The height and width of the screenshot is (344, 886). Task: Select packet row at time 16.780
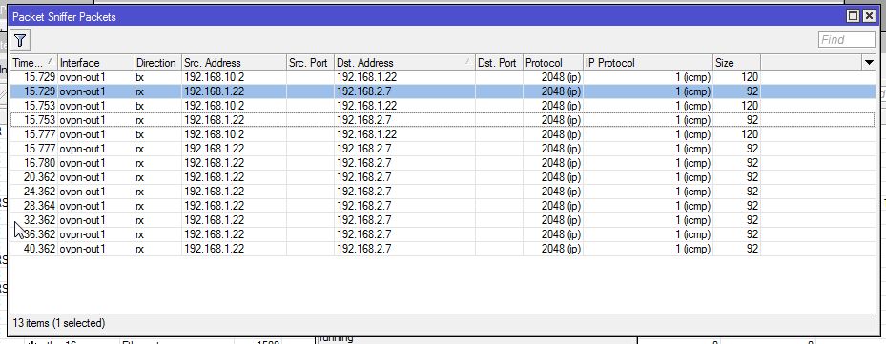click(x=443, y=163)
